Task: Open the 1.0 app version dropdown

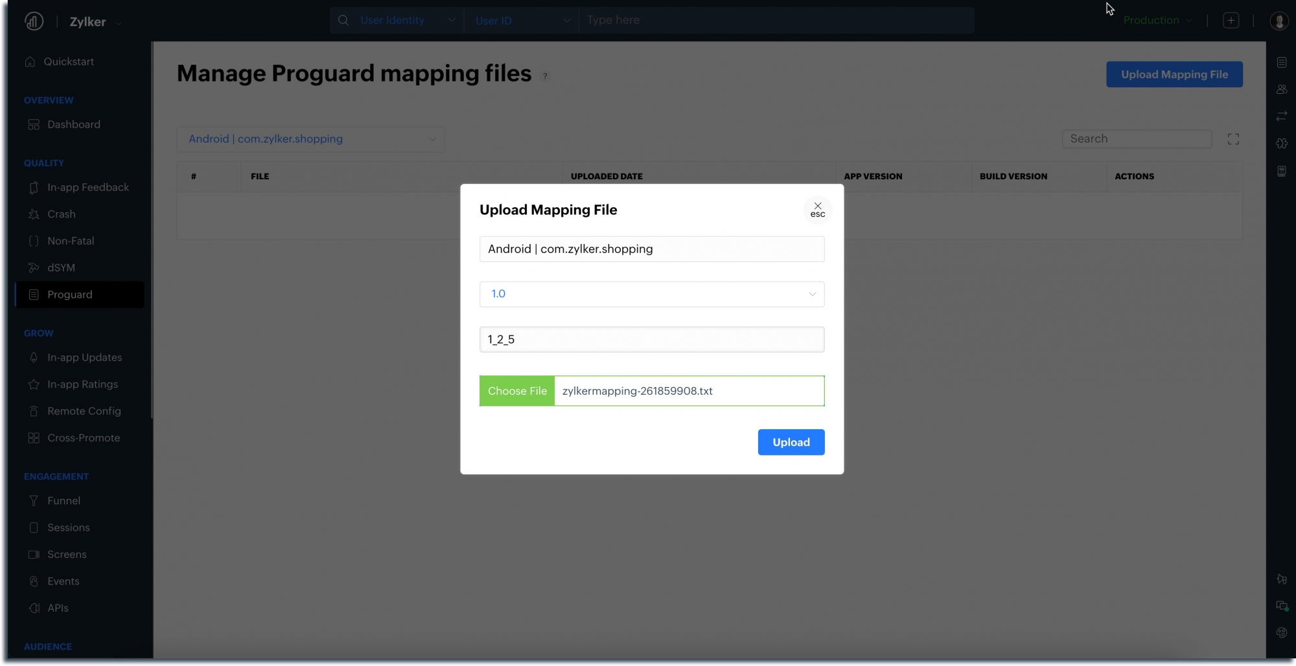Action: point(652,294)
